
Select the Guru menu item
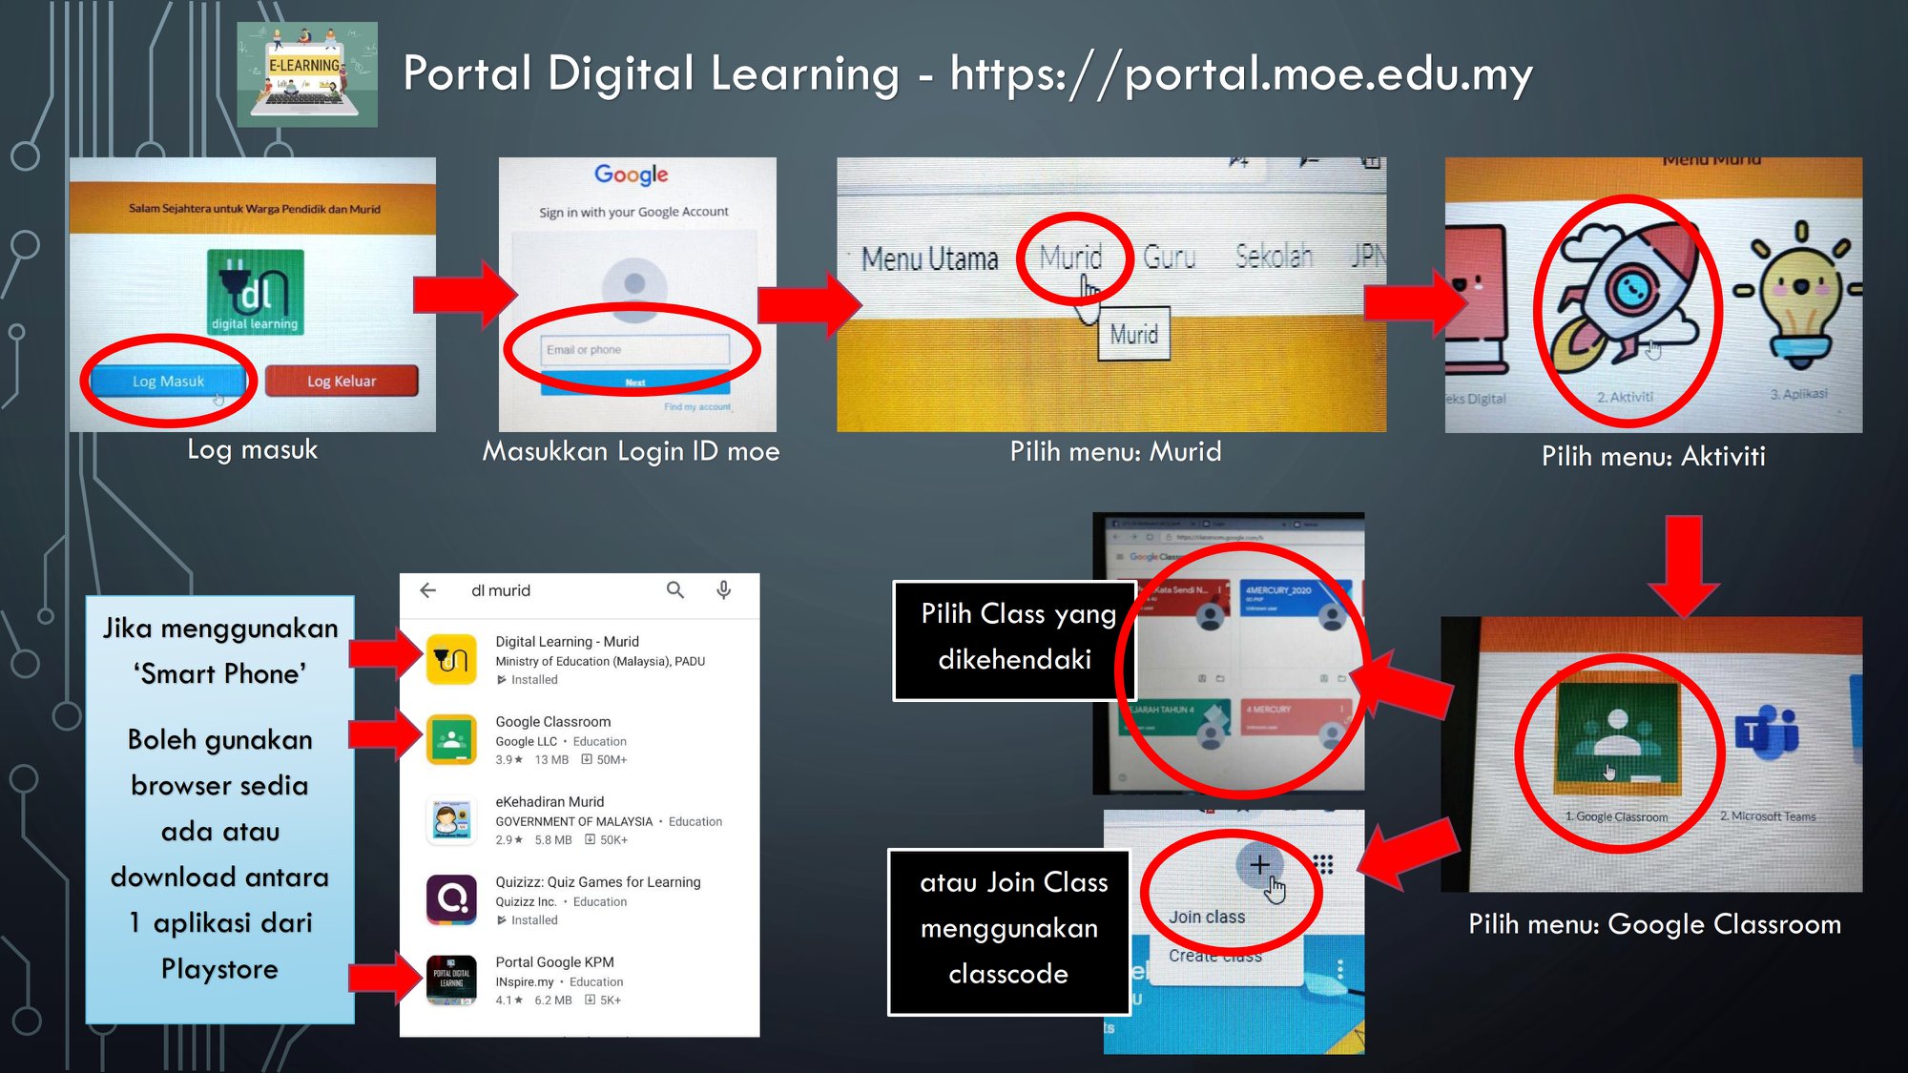pos(1169,258)
